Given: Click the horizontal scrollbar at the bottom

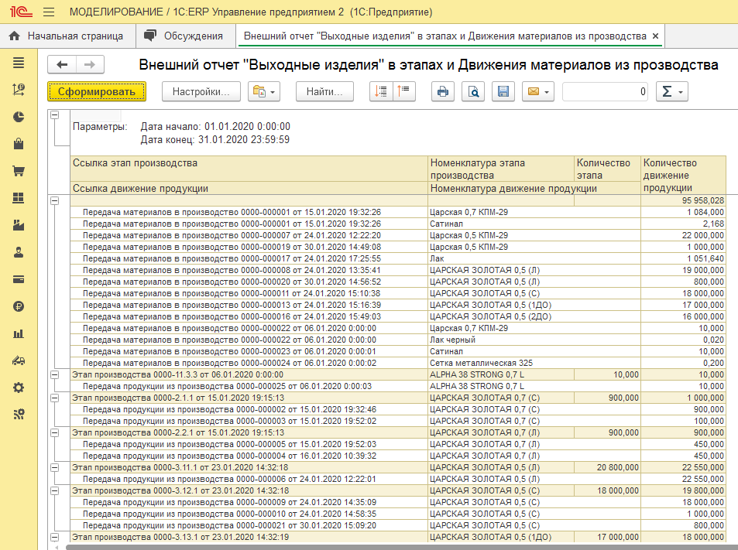Looking at the screenshot, I should pyautogui.click(x=401, y=547).
